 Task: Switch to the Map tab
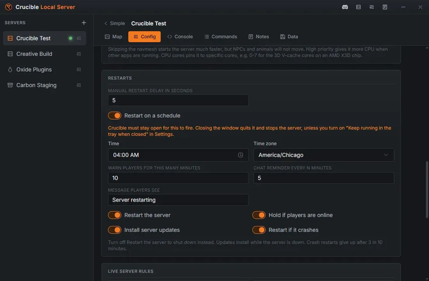click(113, 37)
